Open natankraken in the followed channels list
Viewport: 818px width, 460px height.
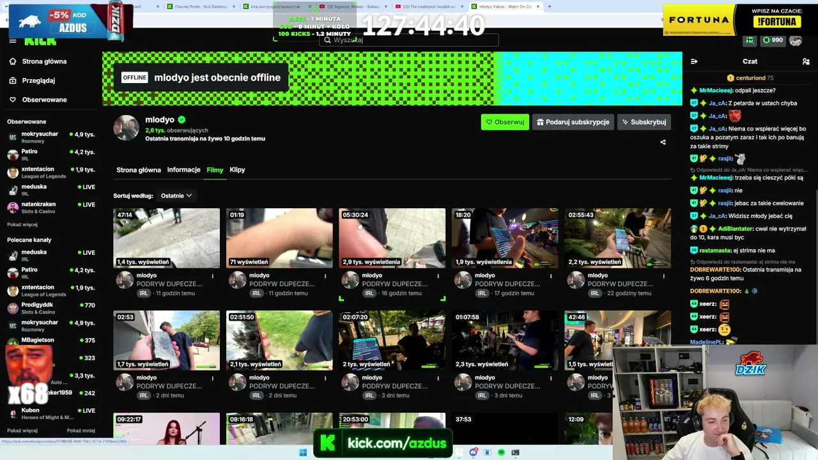(51, 208)
